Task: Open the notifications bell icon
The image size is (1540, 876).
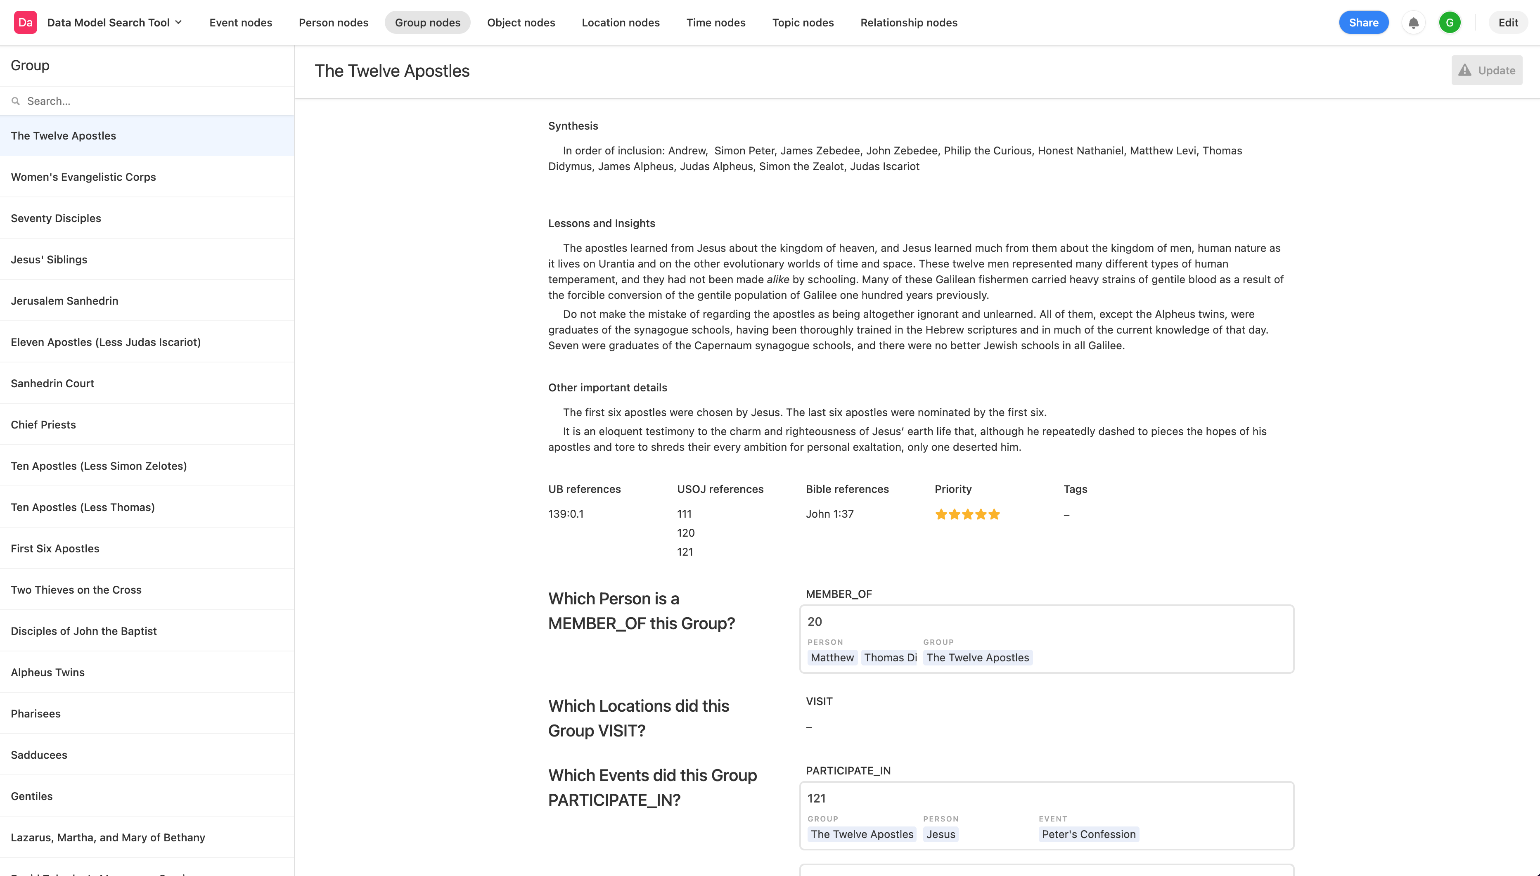Action: tap(1413, 22)
